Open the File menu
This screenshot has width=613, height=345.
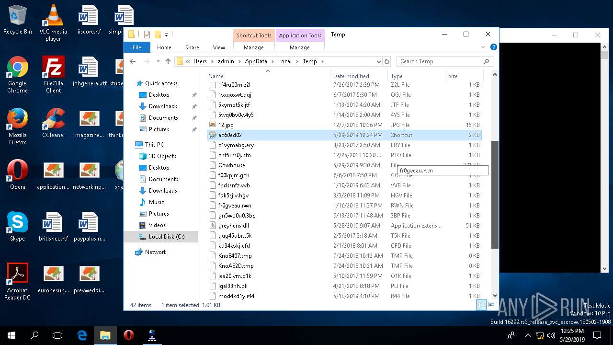coord(137,47)
